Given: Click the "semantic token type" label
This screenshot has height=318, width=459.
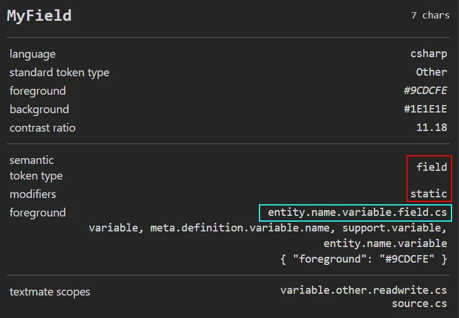Looking at the screenshot, I should pos(36,167).
